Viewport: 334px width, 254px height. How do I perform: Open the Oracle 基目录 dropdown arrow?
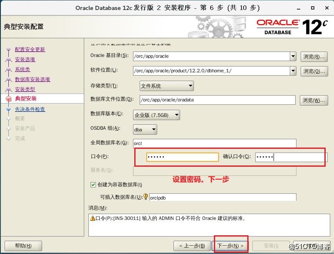pyautogui.click(x=293, y=56)
